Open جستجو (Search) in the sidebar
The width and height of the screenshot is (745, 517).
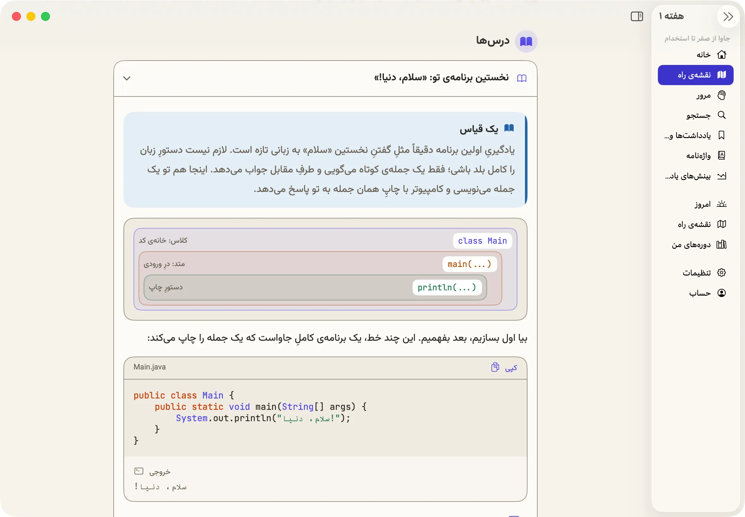tap(695, 116)
